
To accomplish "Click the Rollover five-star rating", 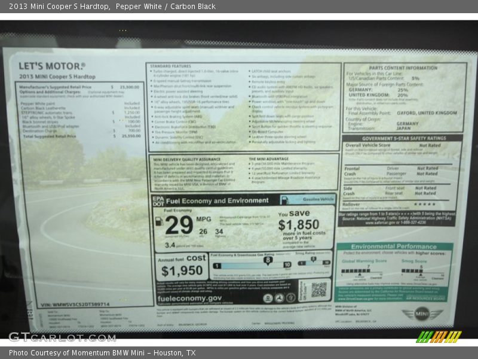I will [424, 204].
